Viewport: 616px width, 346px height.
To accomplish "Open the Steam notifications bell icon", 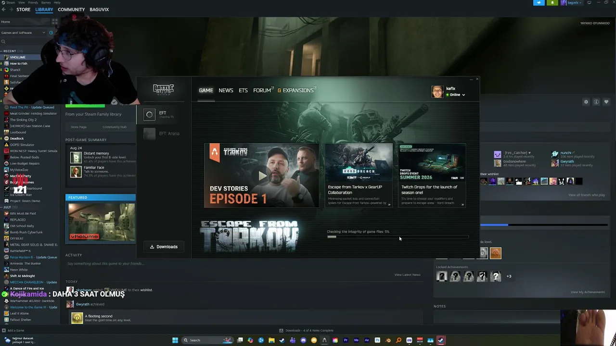I will tap(552, 3).
